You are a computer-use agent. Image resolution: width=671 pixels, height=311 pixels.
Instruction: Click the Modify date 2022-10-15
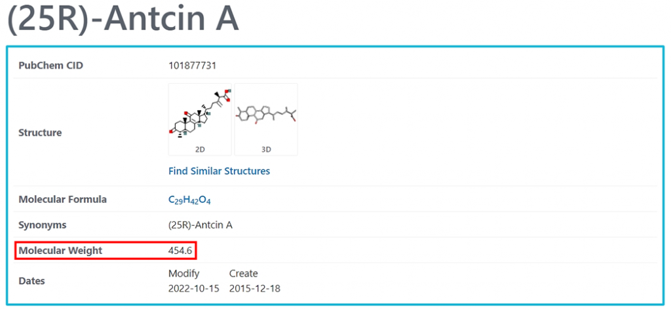click(194, 289)
